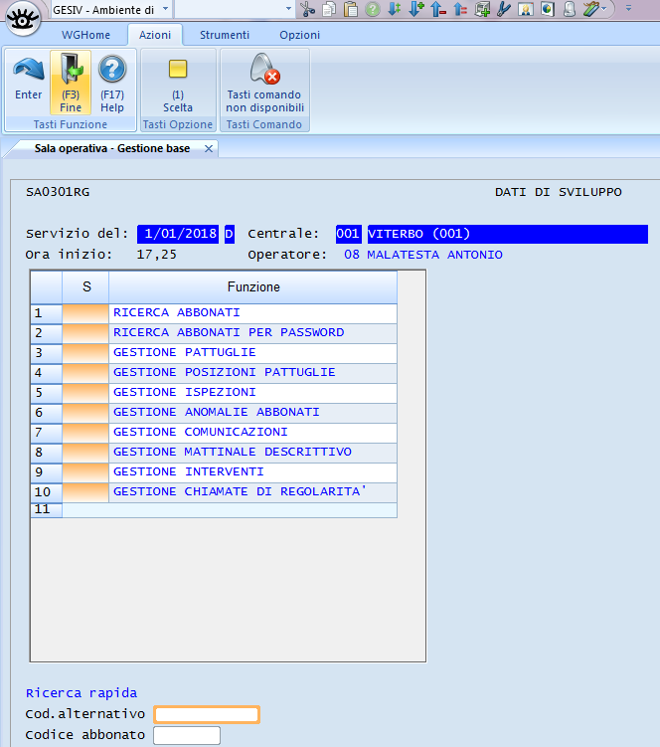Click the Codice abbonato input field
The height and width of the screenshot is (747, 660).
tap(187, 736)
